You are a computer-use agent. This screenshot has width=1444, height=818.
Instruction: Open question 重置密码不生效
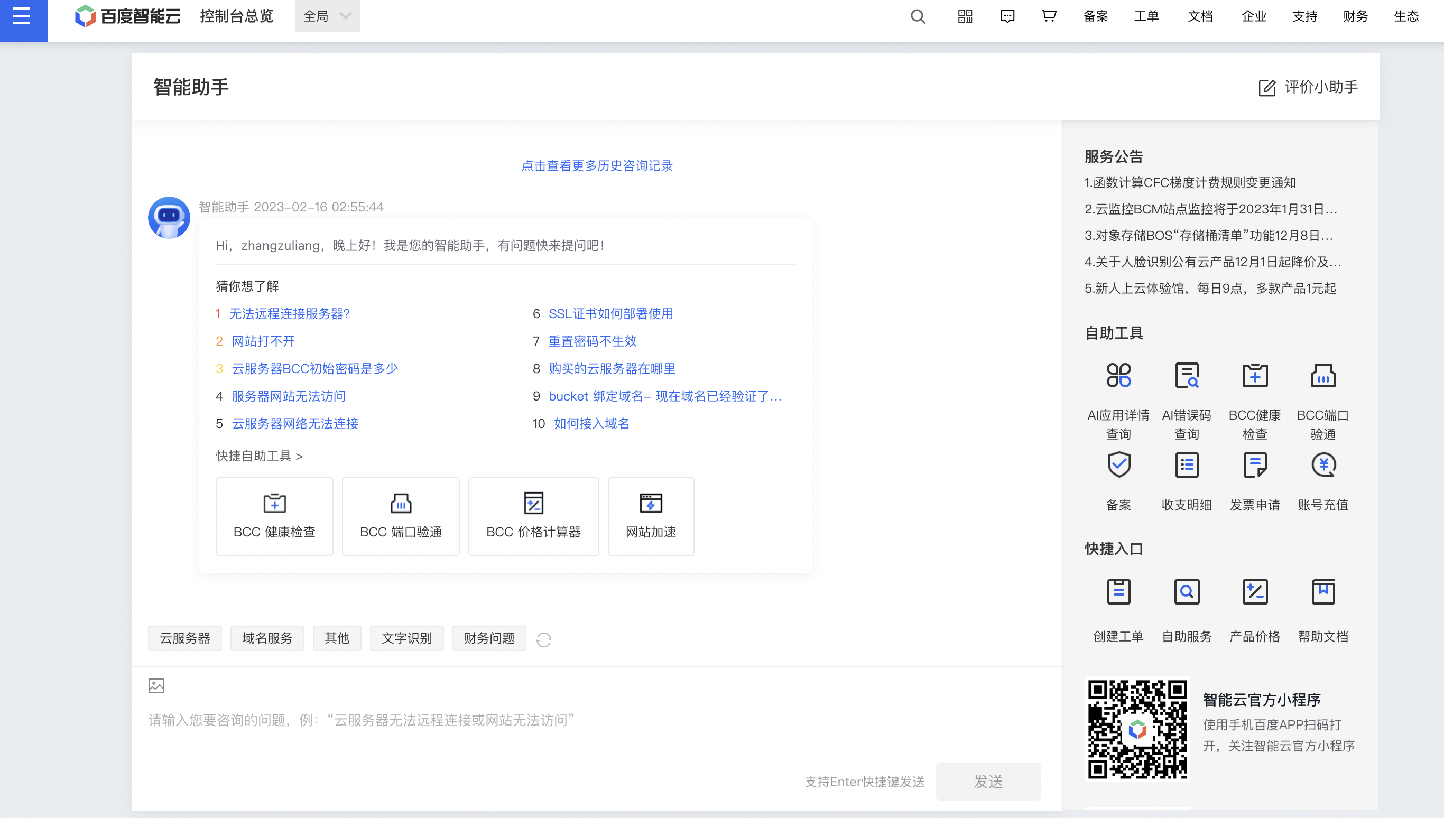pos(592,341)
